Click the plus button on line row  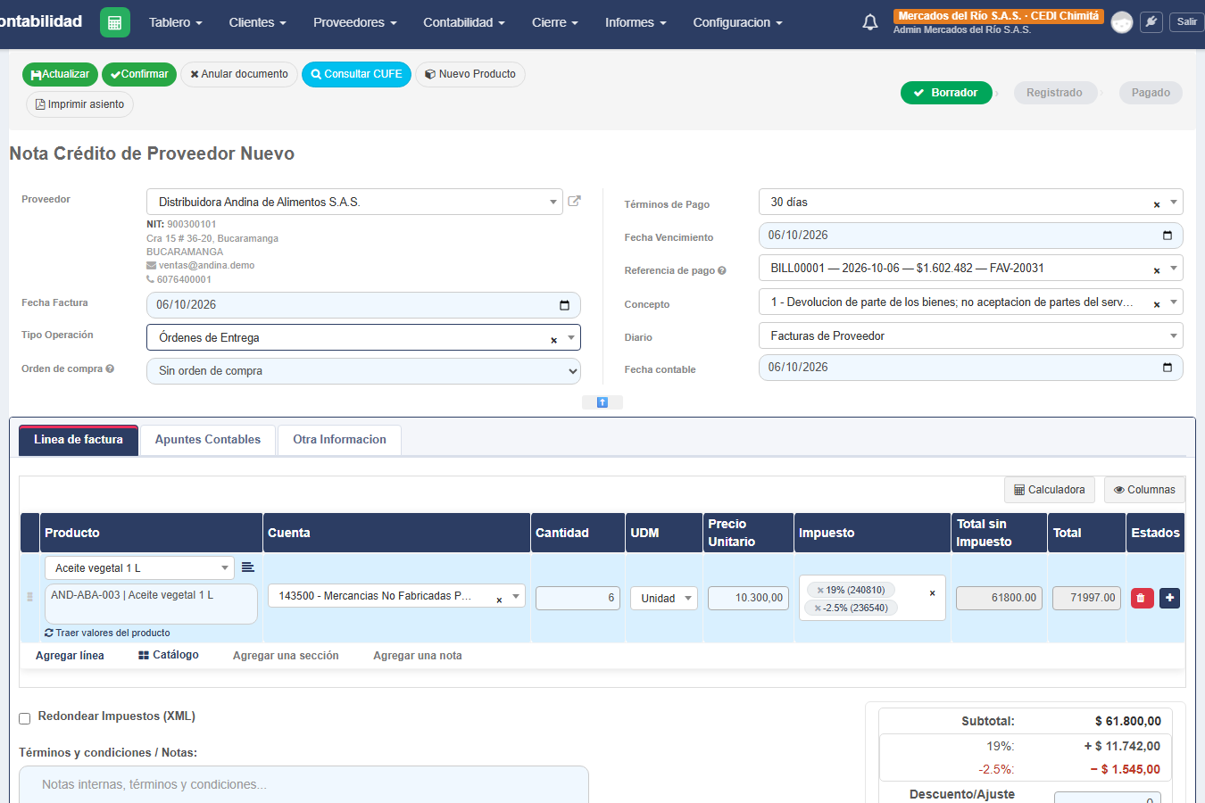point(1169,598)
